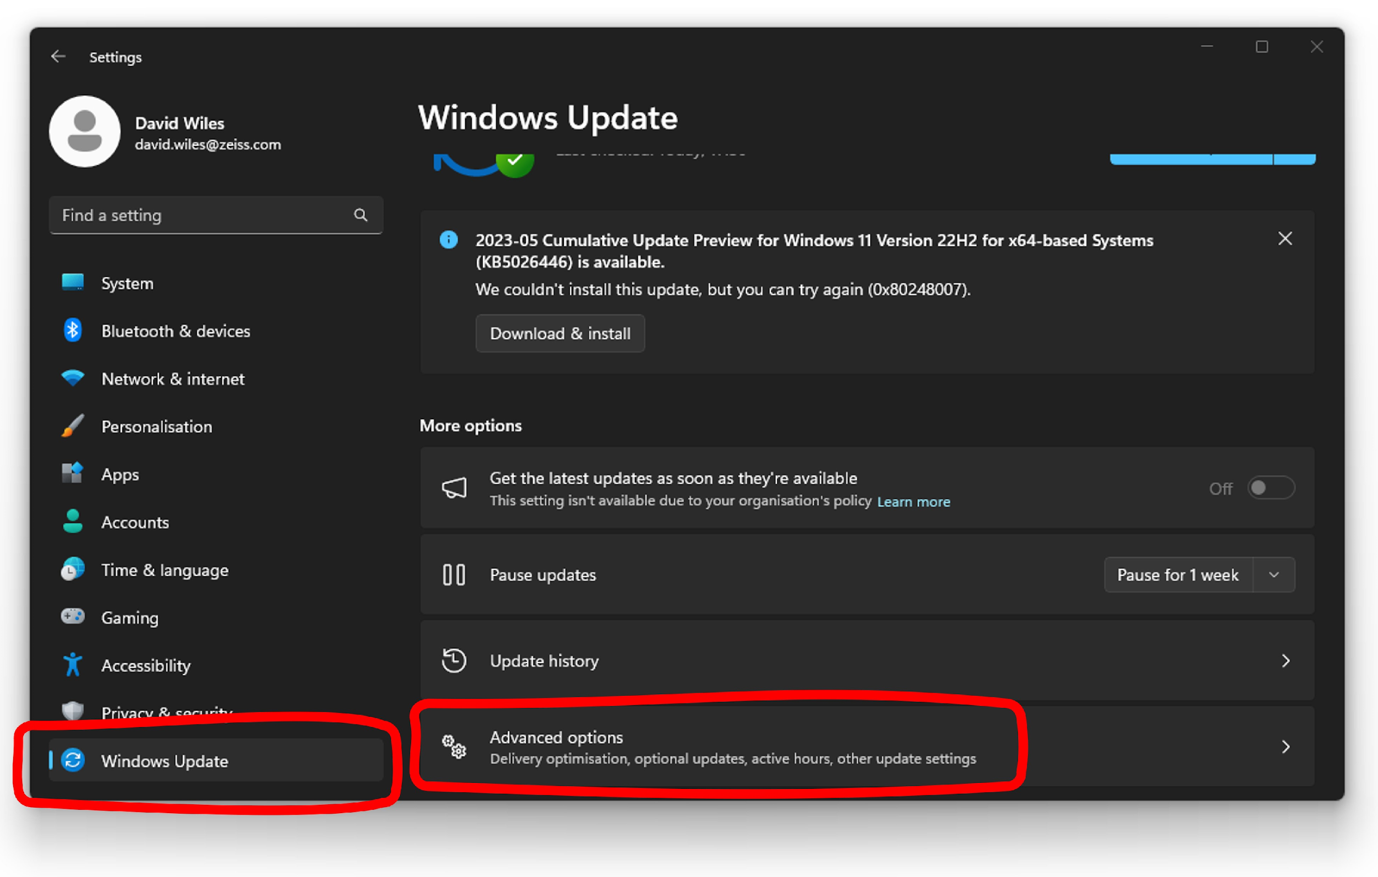Toggle 'Get the latest updates as soon as available'
This screenshot has height=877, width=1378.
coord(1271,488)
